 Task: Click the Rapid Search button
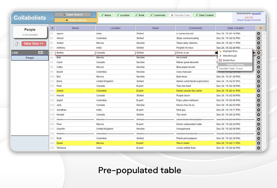(x=72, y=15)
